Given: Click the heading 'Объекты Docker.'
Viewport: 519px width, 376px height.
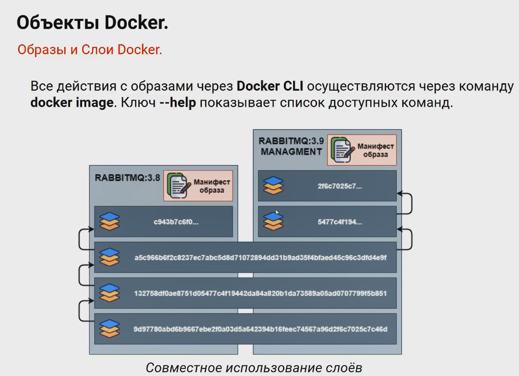Looking at the screenshot, I should click(x=93, y=23).
